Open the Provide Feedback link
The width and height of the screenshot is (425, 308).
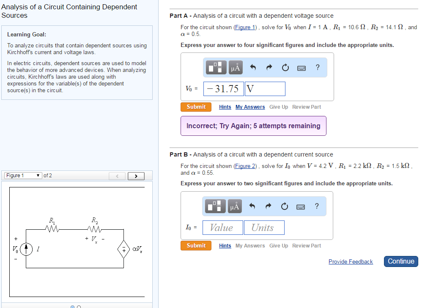pos(351,261)
